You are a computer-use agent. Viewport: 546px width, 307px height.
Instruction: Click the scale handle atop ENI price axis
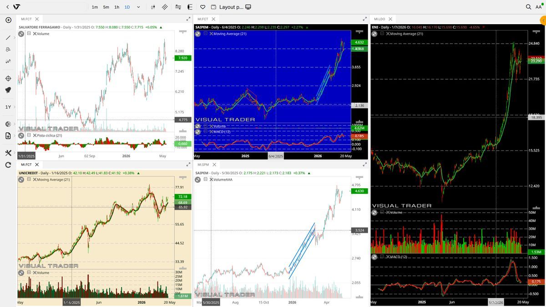(536, 31)
